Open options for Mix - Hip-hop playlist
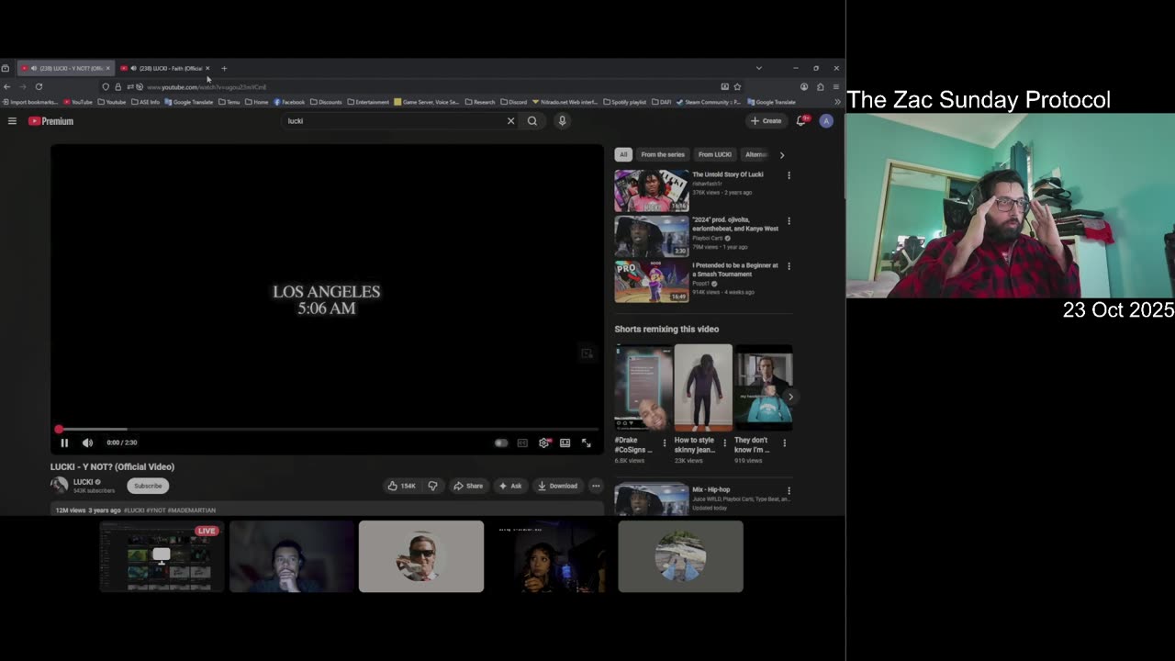This screenshot has height=661, width=1175. [789, 491]
